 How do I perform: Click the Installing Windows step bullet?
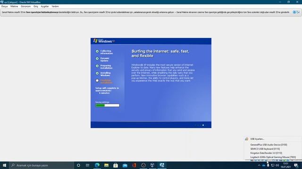(97, 73)
